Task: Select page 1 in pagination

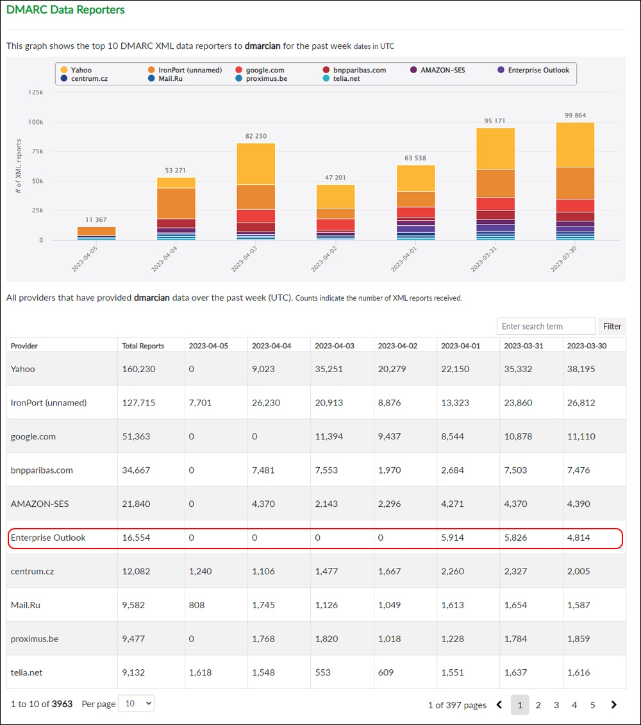Action: pos(520,704)
